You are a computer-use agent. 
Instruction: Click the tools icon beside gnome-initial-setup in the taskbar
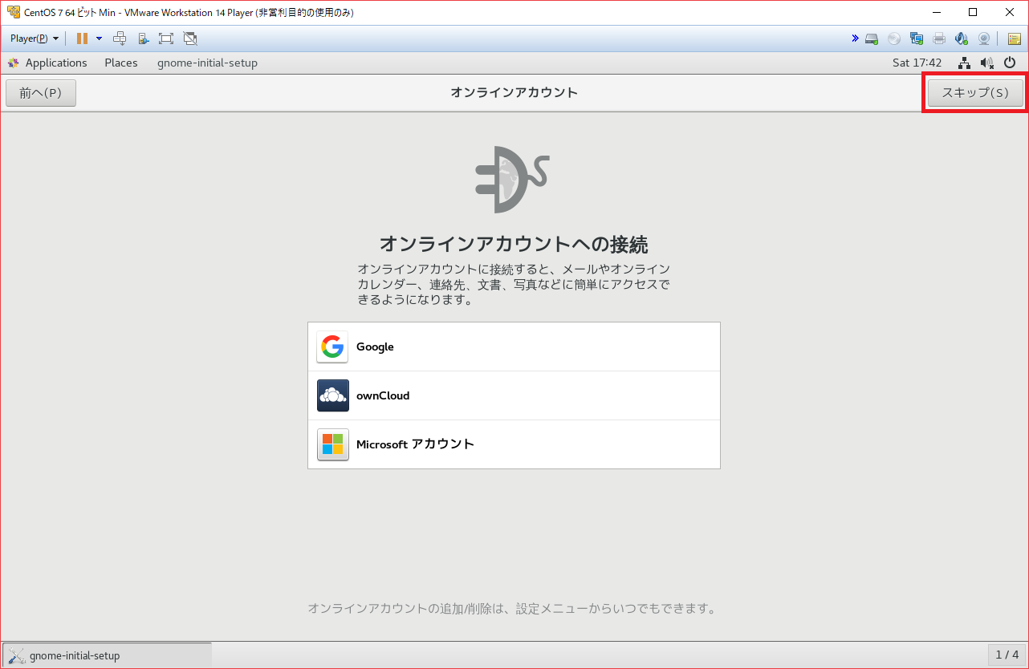point(17,655)
